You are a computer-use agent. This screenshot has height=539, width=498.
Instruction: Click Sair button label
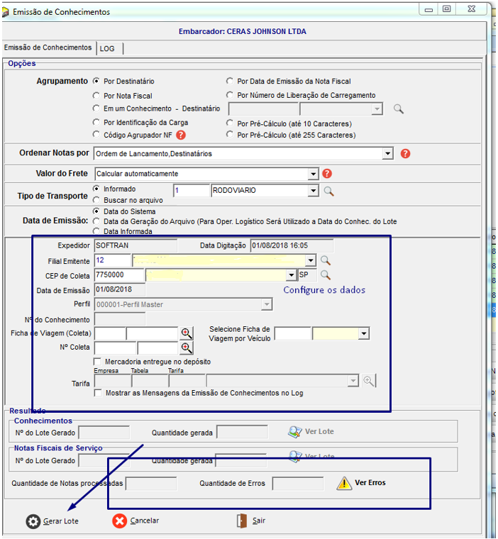coord(259,521)
